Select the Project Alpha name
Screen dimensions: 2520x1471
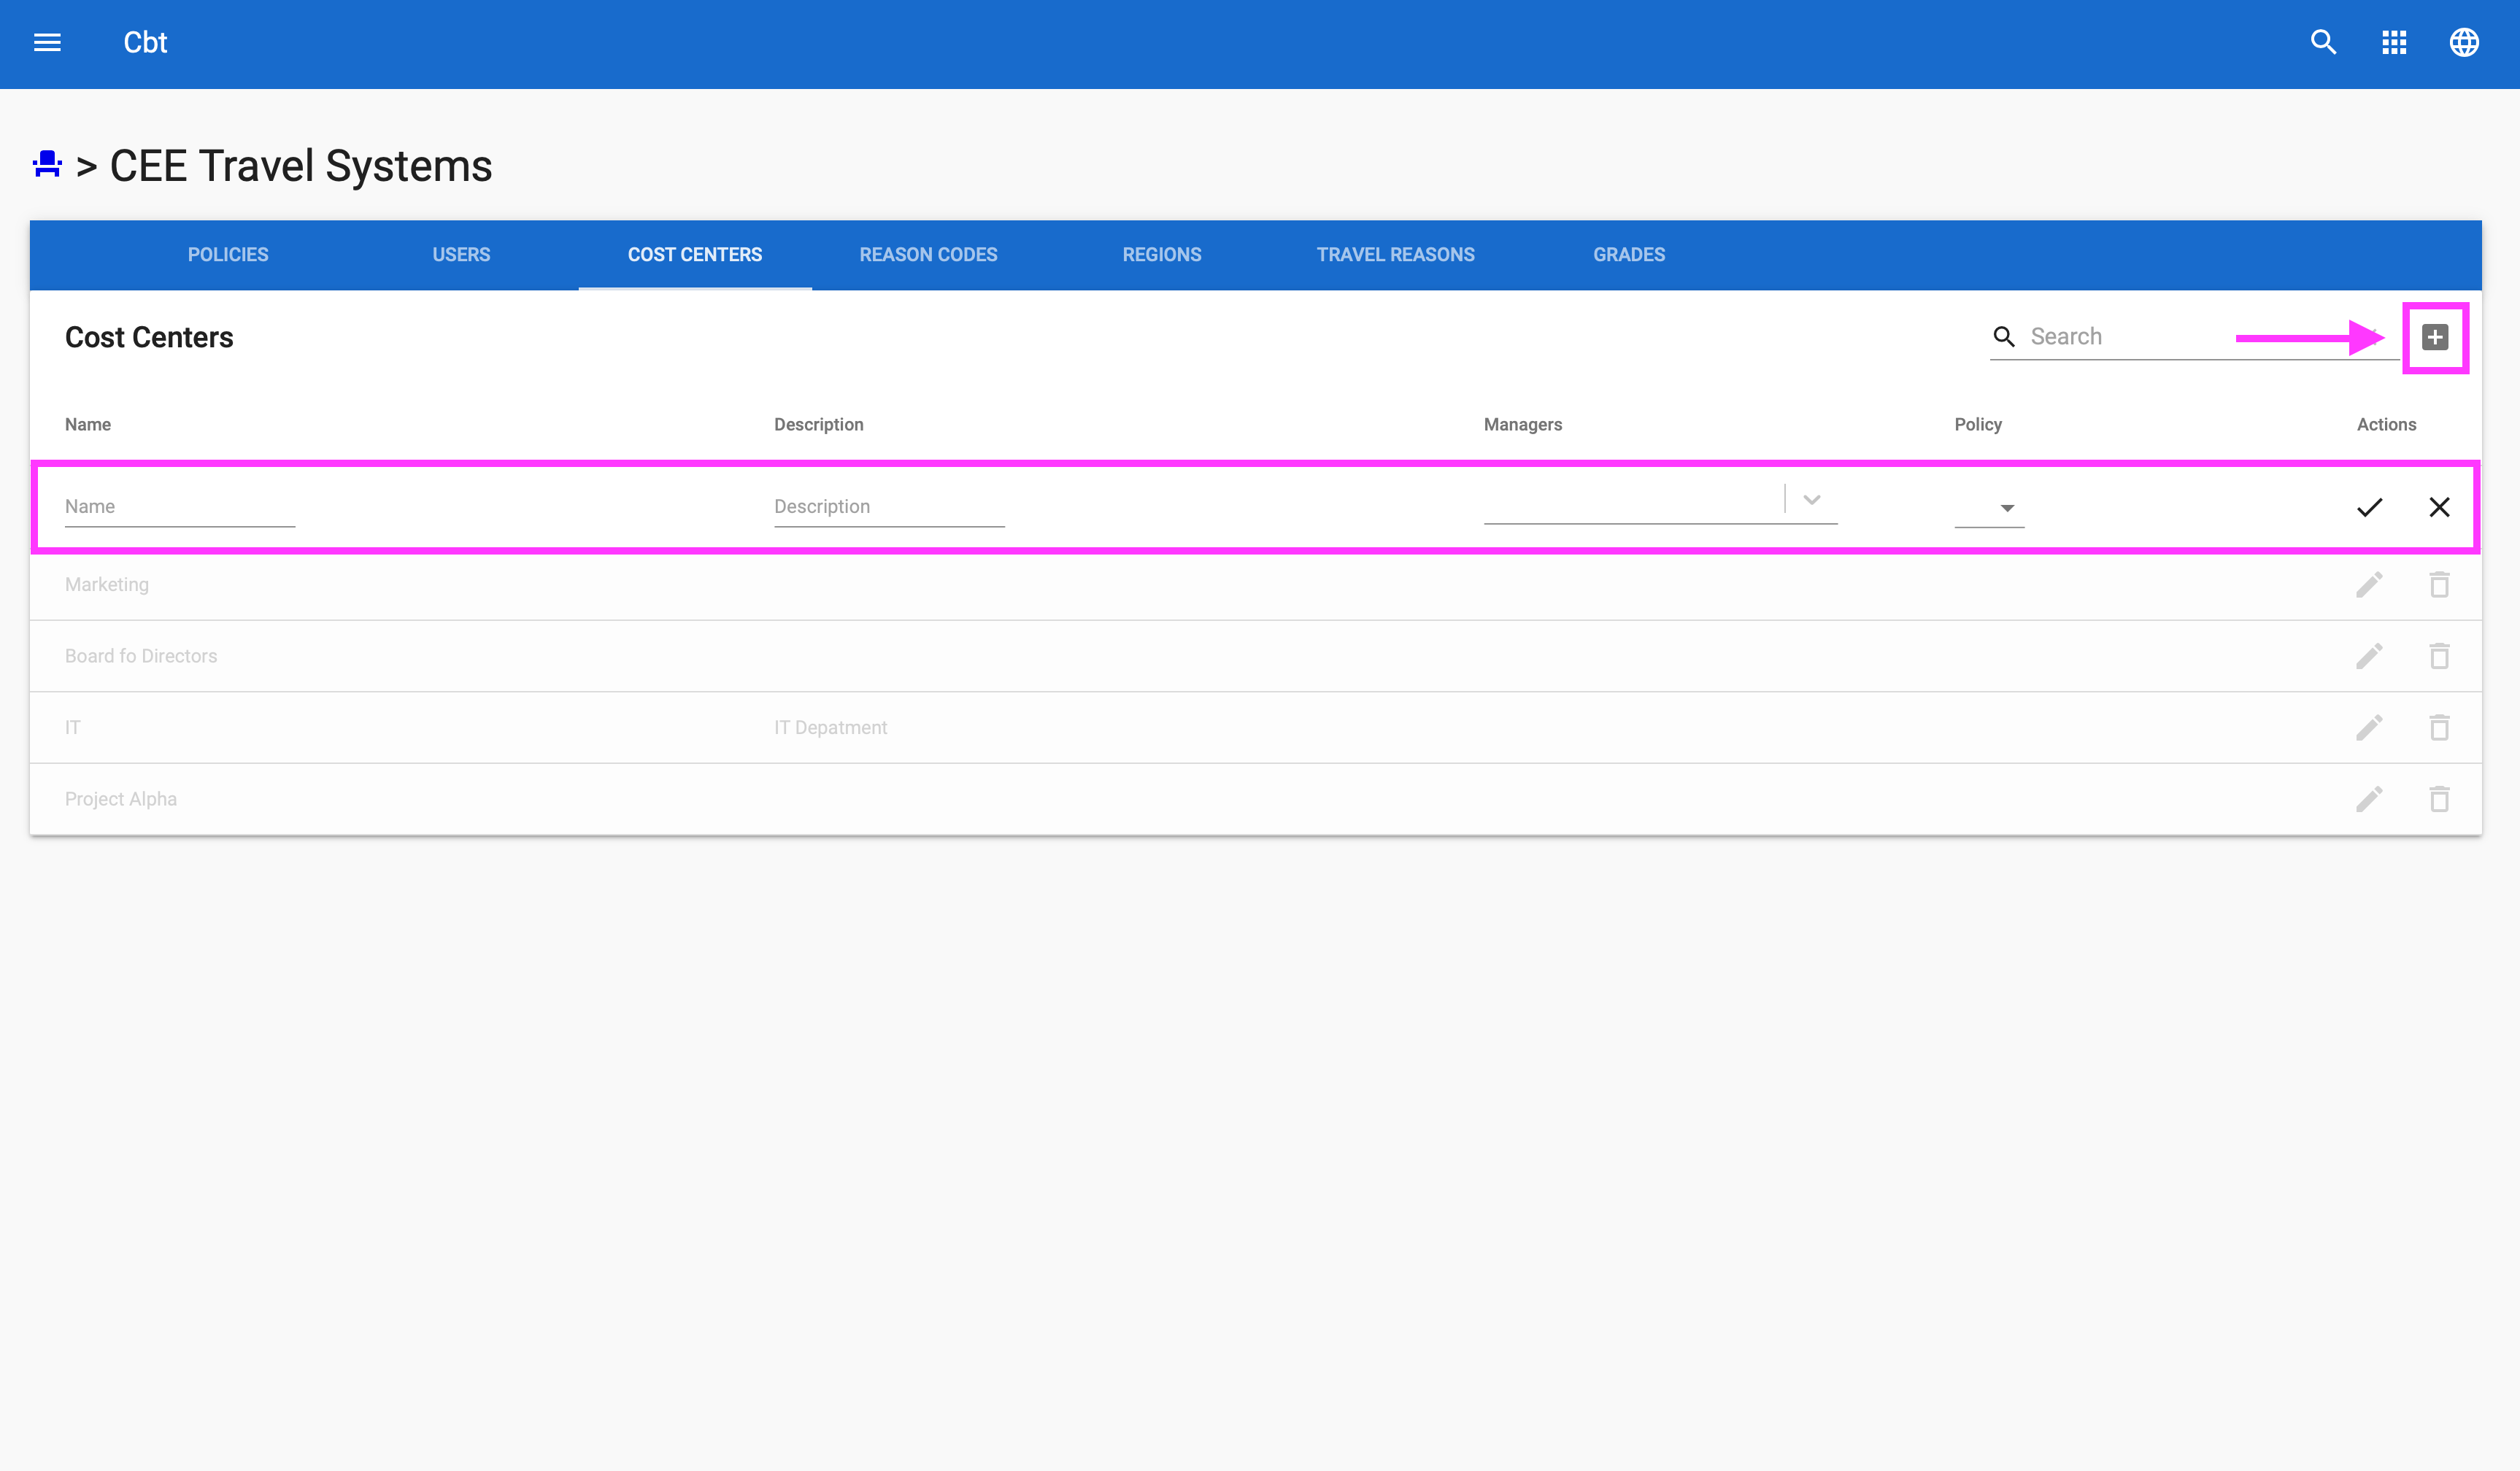tap(121, 799)
